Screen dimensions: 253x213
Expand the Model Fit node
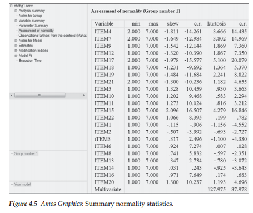(16, 56)
